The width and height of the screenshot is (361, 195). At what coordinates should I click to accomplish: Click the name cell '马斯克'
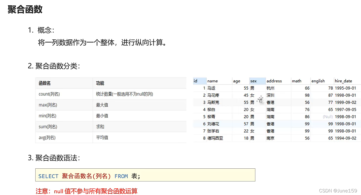[213, 102]
